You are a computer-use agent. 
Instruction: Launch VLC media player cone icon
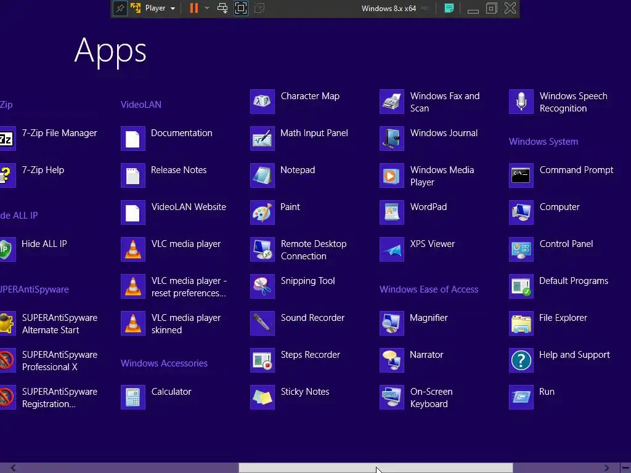point(133,249)
